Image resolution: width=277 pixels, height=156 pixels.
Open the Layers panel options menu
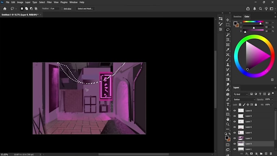pos(275,88)
